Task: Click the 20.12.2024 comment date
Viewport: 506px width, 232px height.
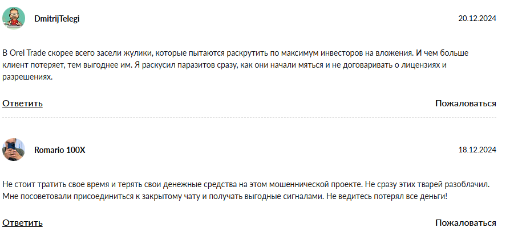Action: [477, 19]
